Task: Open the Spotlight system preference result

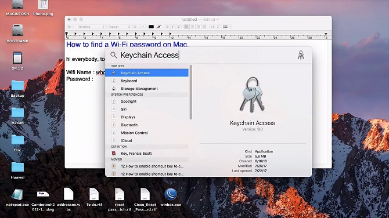Action: 147,101
